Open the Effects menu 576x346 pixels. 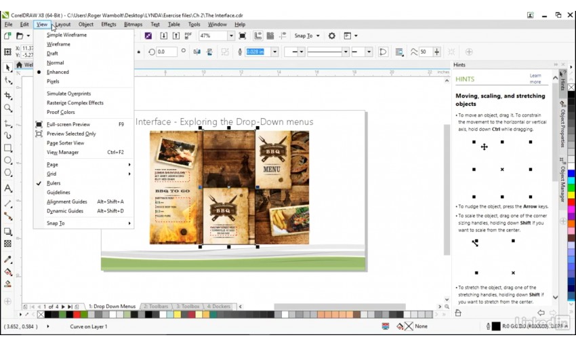(x=108, y=24)
